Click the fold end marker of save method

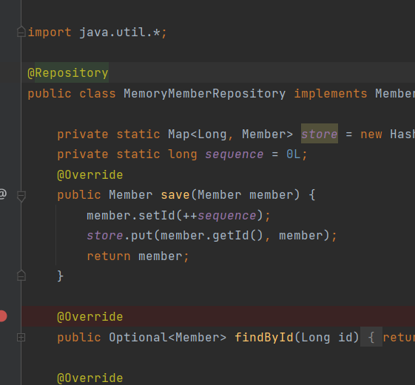tap(21, 276)
